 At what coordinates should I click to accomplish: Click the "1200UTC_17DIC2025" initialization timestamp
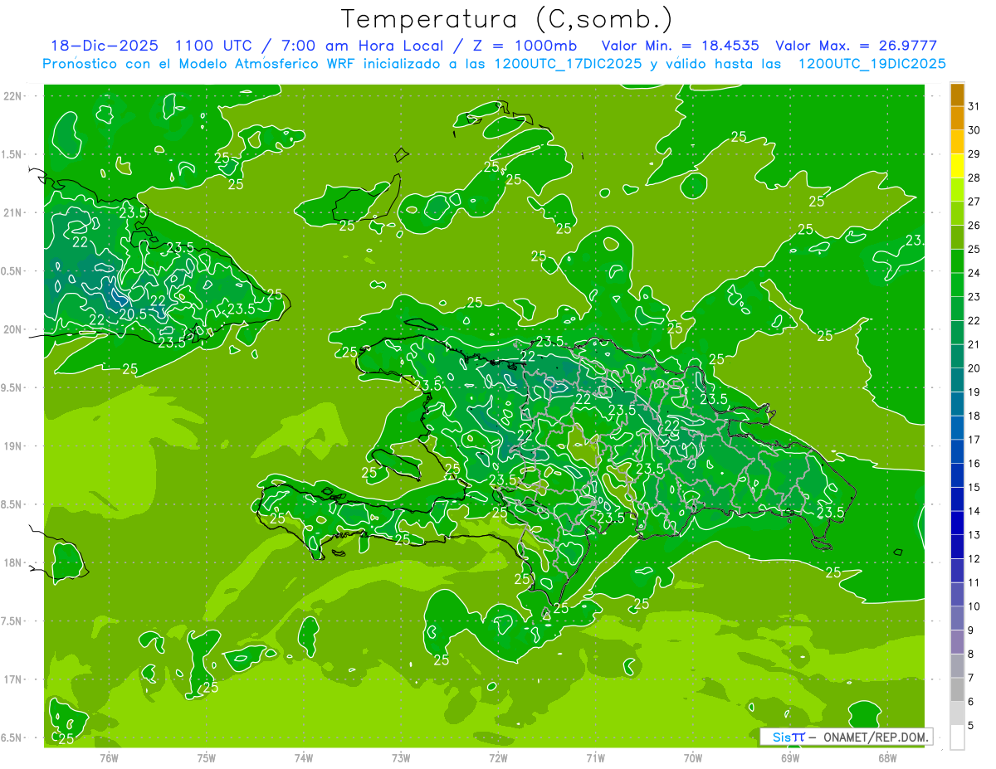point(568,64)
